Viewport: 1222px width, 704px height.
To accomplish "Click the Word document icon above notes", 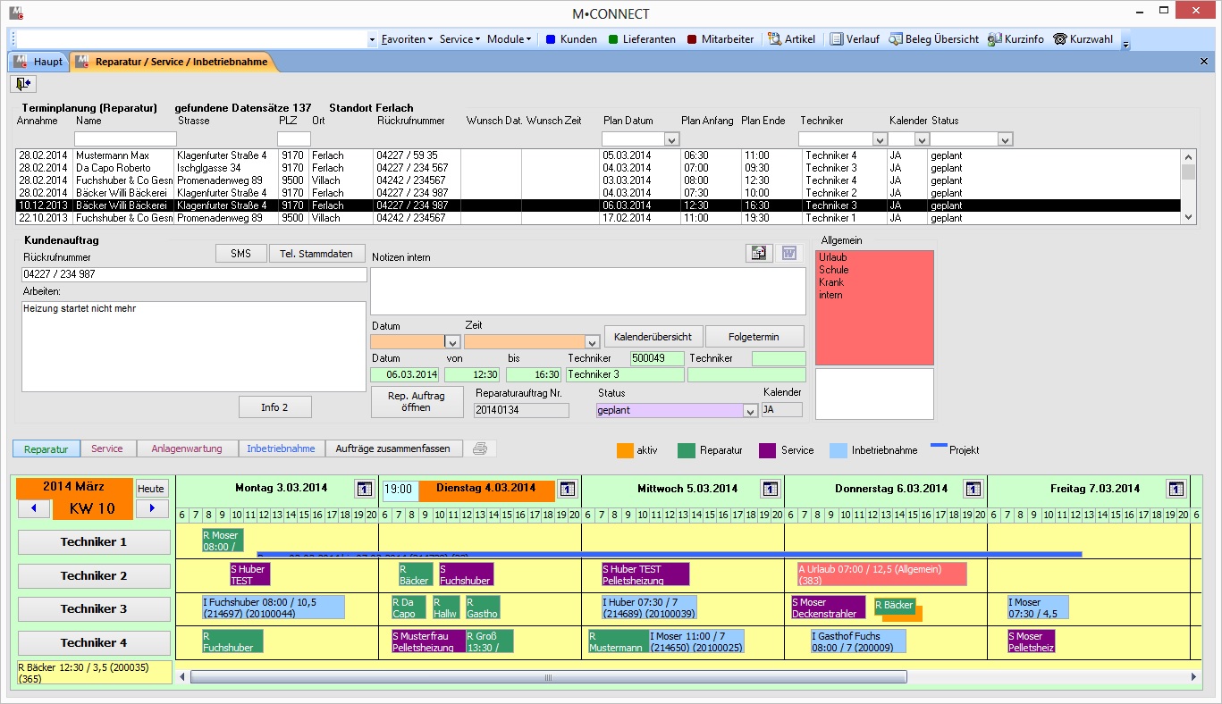I will tap(789, 253).
